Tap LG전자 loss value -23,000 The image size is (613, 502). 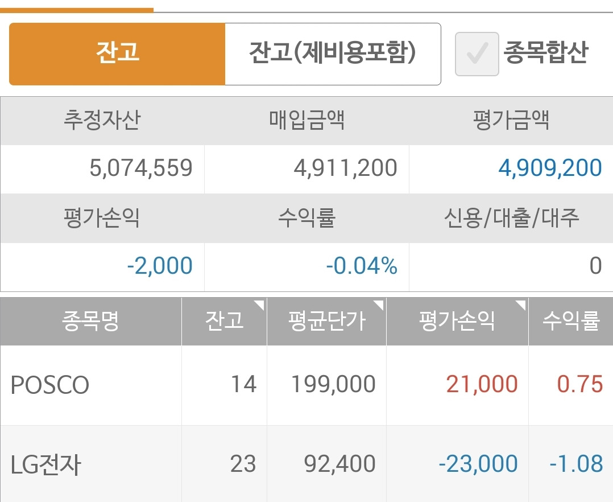tap(478, 464)
